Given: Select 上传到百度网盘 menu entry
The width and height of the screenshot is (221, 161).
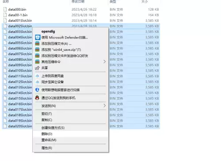Looking at the screenshot, I should click(71, 76).
